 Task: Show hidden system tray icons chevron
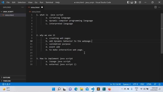[122, 89]
